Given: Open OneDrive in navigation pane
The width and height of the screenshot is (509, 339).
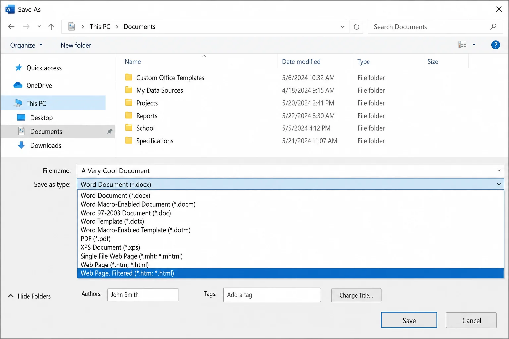Looking at the screenshot, I should point(39,85).
